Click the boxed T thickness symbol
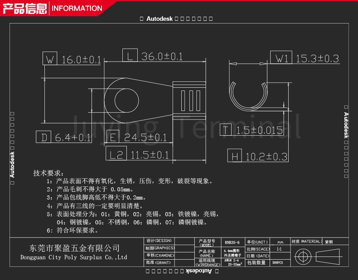 pyautogui.click(x=226, y=131)
